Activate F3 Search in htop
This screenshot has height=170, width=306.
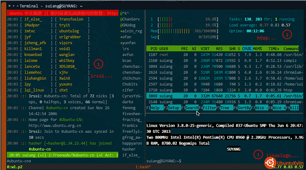pyautogui.click(x=190, y=108)
